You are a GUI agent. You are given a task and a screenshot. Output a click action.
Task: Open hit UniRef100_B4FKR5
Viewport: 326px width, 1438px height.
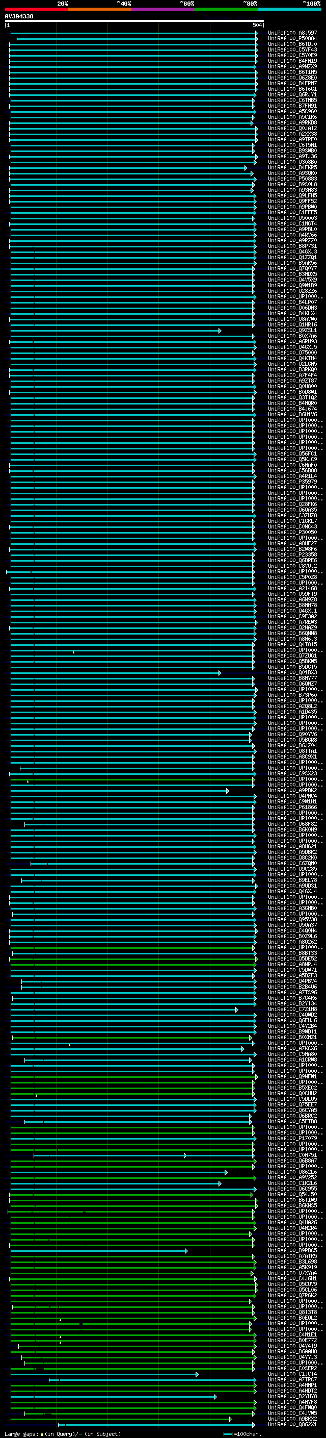tap(292, 167)
